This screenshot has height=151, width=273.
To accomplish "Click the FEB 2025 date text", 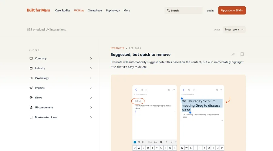I will point(135,48).
